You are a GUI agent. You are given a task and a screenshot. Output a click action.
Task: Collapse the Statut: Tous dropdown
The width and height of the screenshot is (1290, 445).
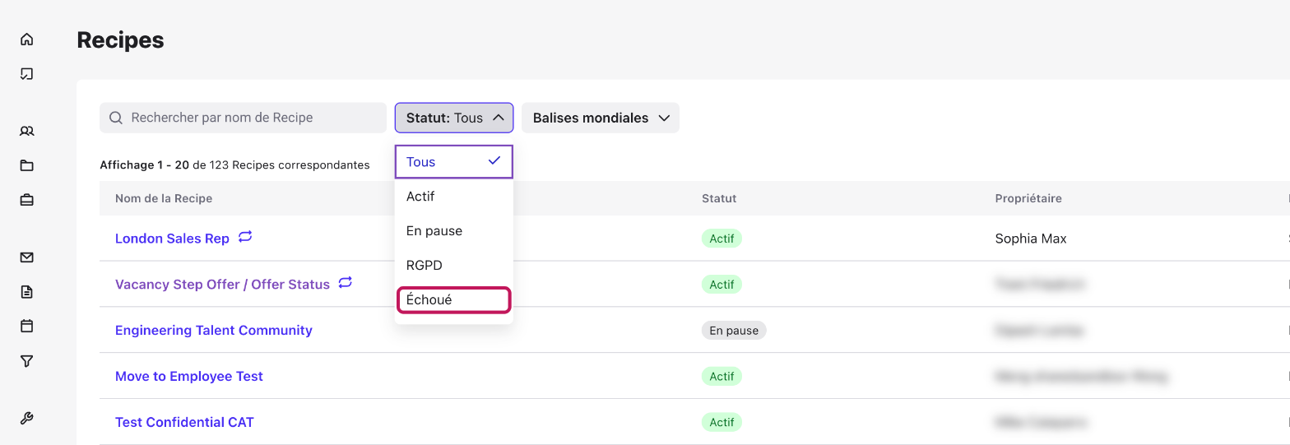[454, 118]
